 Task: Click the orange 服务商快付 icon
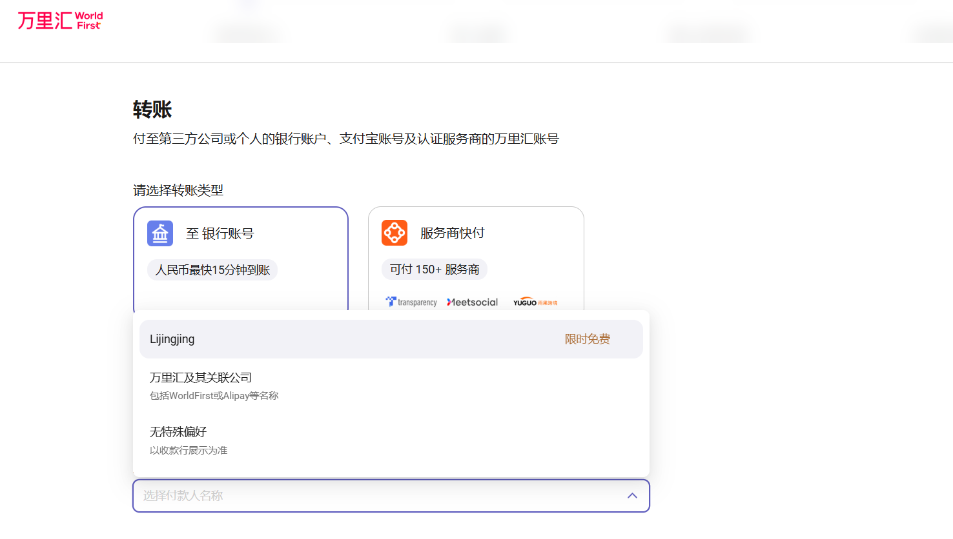395,233
